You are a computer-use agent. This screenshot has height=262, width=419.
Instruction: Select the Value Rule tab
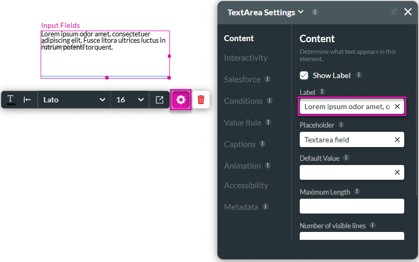coord(242,122)
